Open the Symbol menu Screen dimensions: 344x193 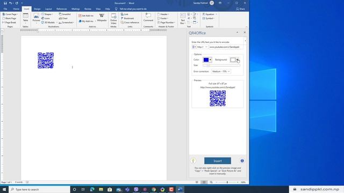209,18
